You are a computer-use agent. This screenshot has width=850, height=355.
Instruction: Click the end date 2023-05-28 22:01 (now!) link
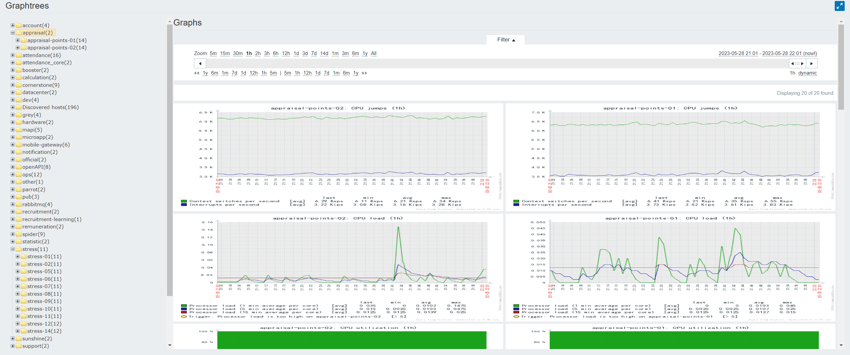[x=790, y=53]
